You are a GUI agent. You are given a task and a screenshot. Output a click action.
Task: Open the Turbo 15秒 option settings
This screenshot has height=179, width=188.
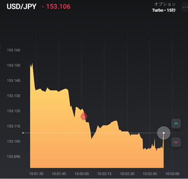[164, 10]
